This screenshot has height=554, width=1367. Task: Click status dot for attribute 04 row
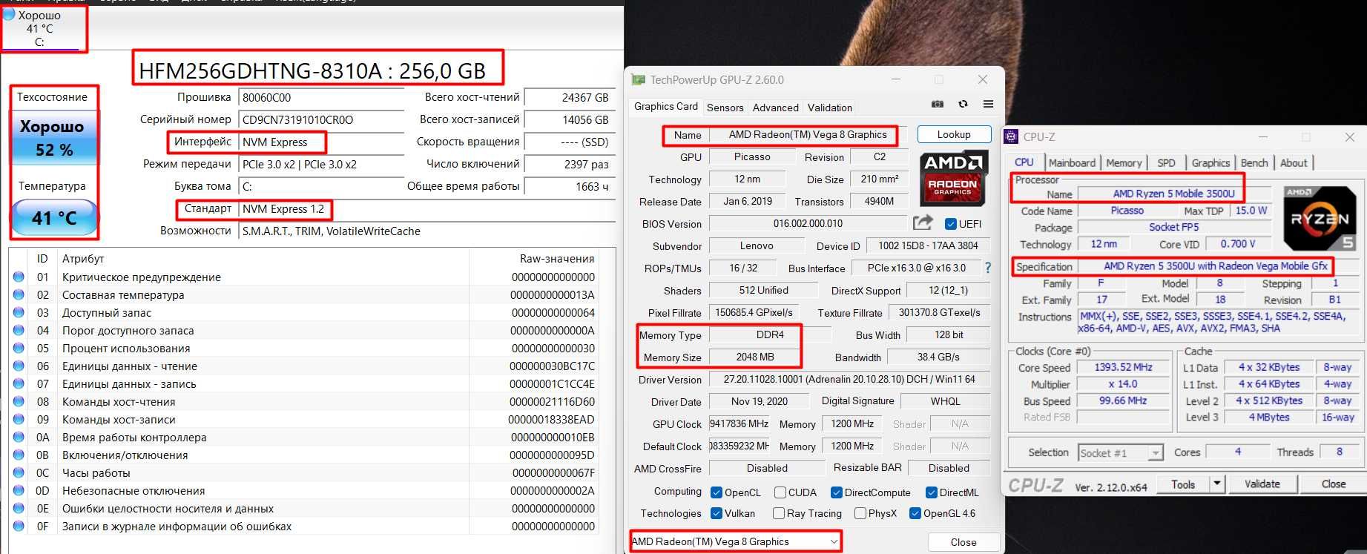(19, 330)
